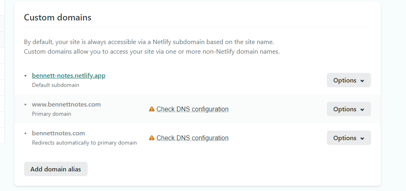The width and height of the screenshot is (406, 191).
Task: Click the Default subdomain label
Action: point(56,85)
